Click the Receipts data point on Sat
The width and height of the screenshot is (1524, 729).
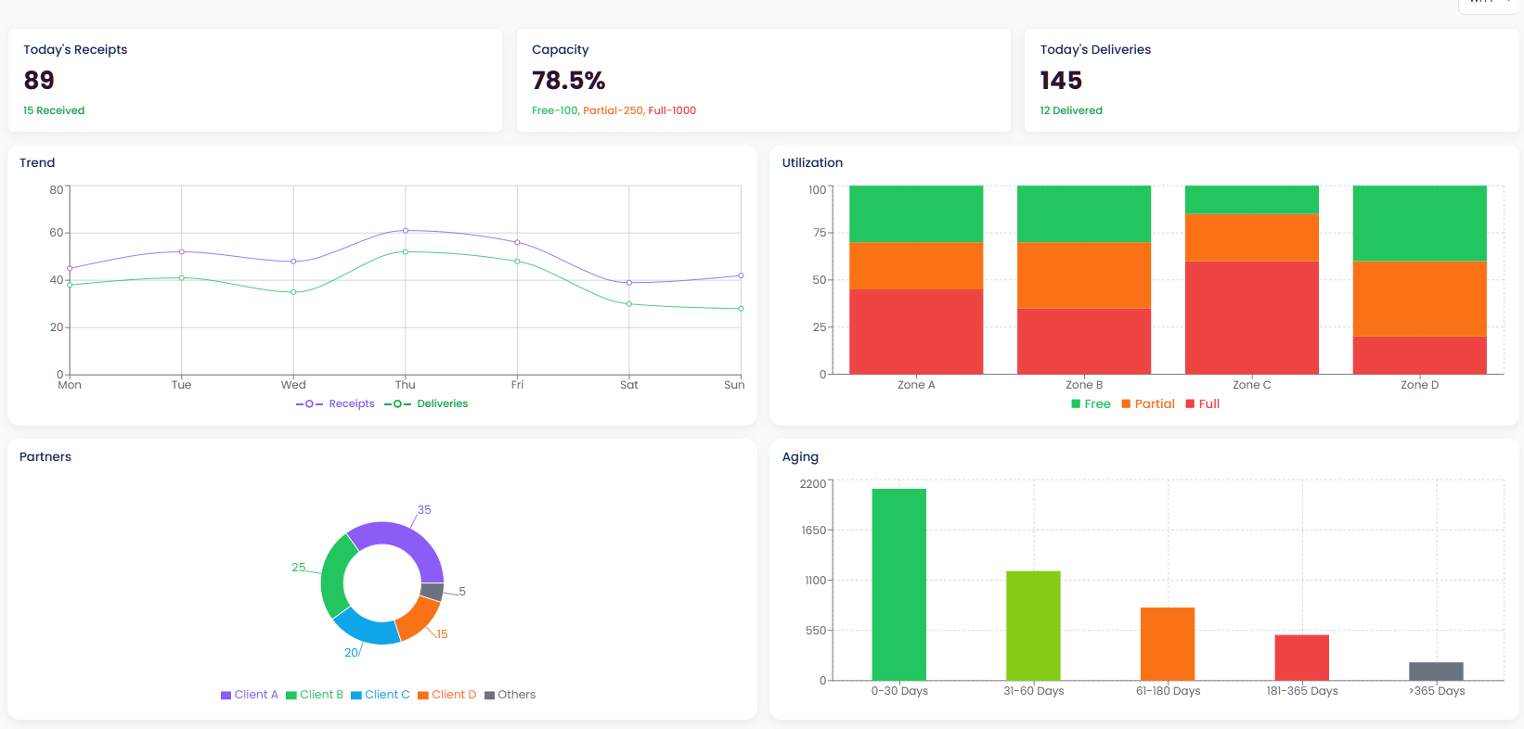[x=629, y=283]
